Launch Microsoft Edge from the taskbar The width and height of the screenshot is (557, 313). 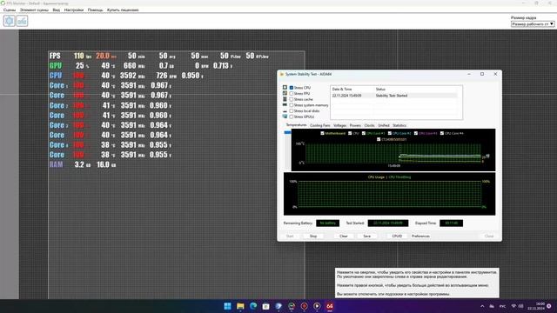[x=253, y=306]
